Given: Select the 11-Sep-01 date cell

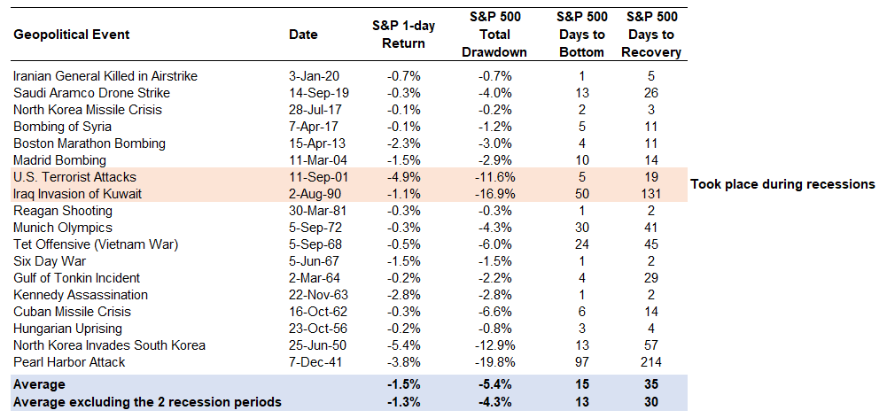Looking at the screenshot, I should pos(315,177).
